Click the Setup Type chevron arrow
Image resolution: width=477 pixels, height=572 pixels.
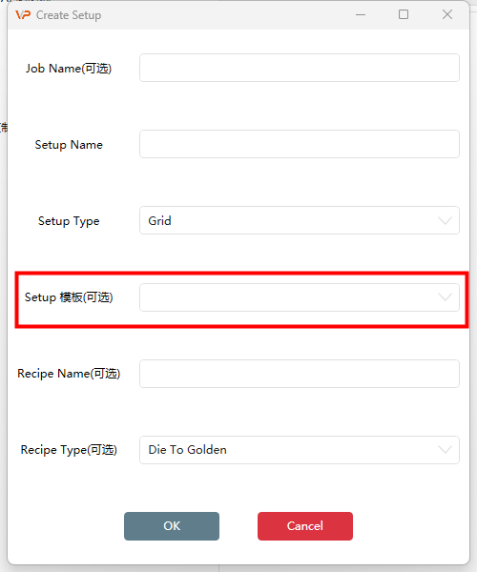(x=445, y=221)
